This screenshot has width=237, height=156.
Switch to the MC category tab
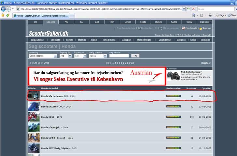[66, 22]
